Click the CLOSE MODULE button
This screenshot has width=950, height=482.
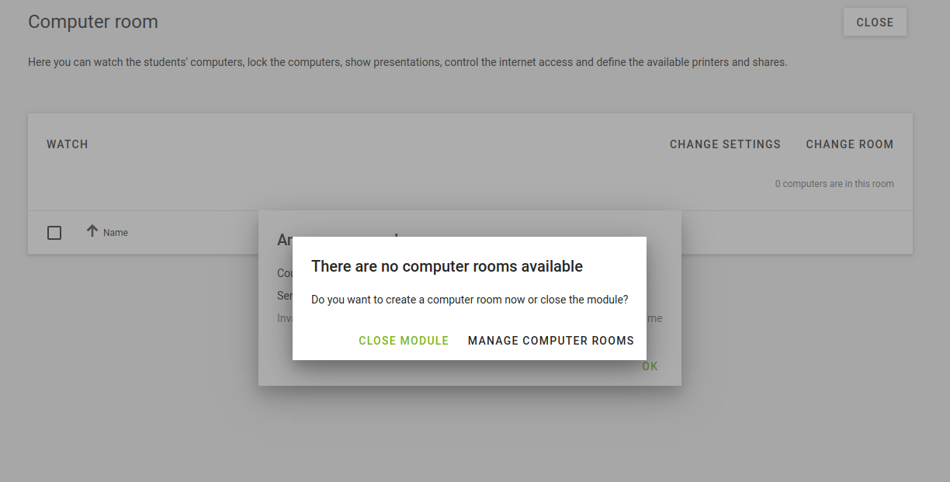404,341
